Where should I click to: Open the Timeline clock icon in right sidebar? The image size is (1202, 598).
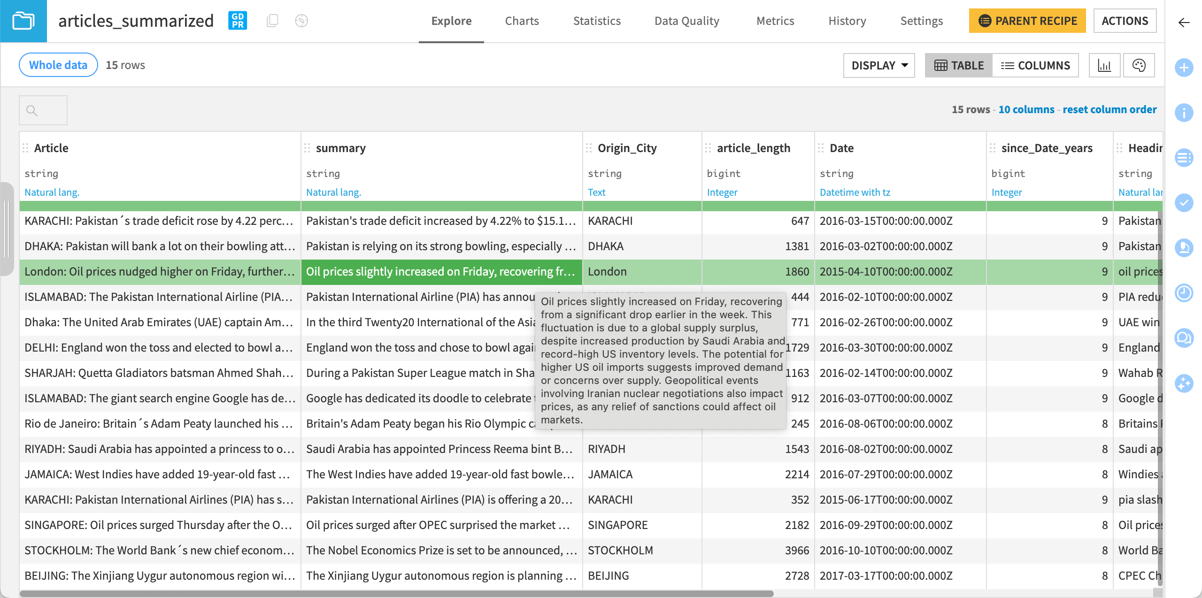click(1184, 293)
